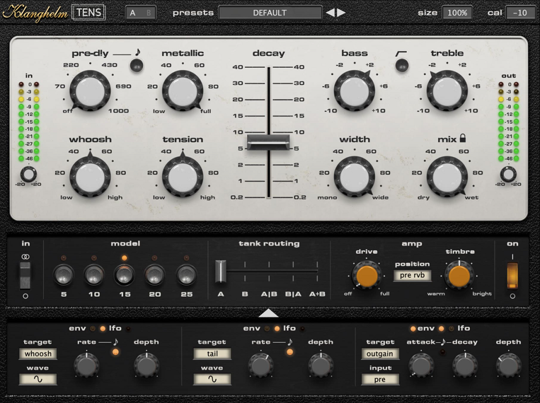Click the 0.2 decay scale mark

click(x=237, y=197)
